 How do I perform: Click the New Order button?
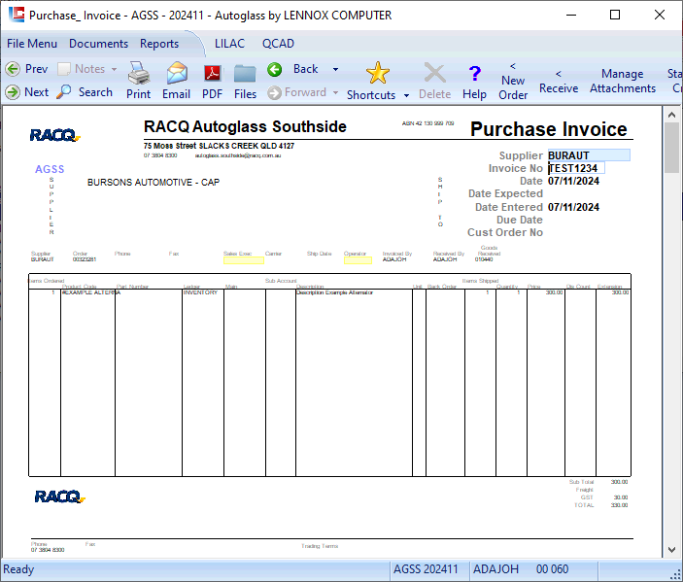[513, 82]
